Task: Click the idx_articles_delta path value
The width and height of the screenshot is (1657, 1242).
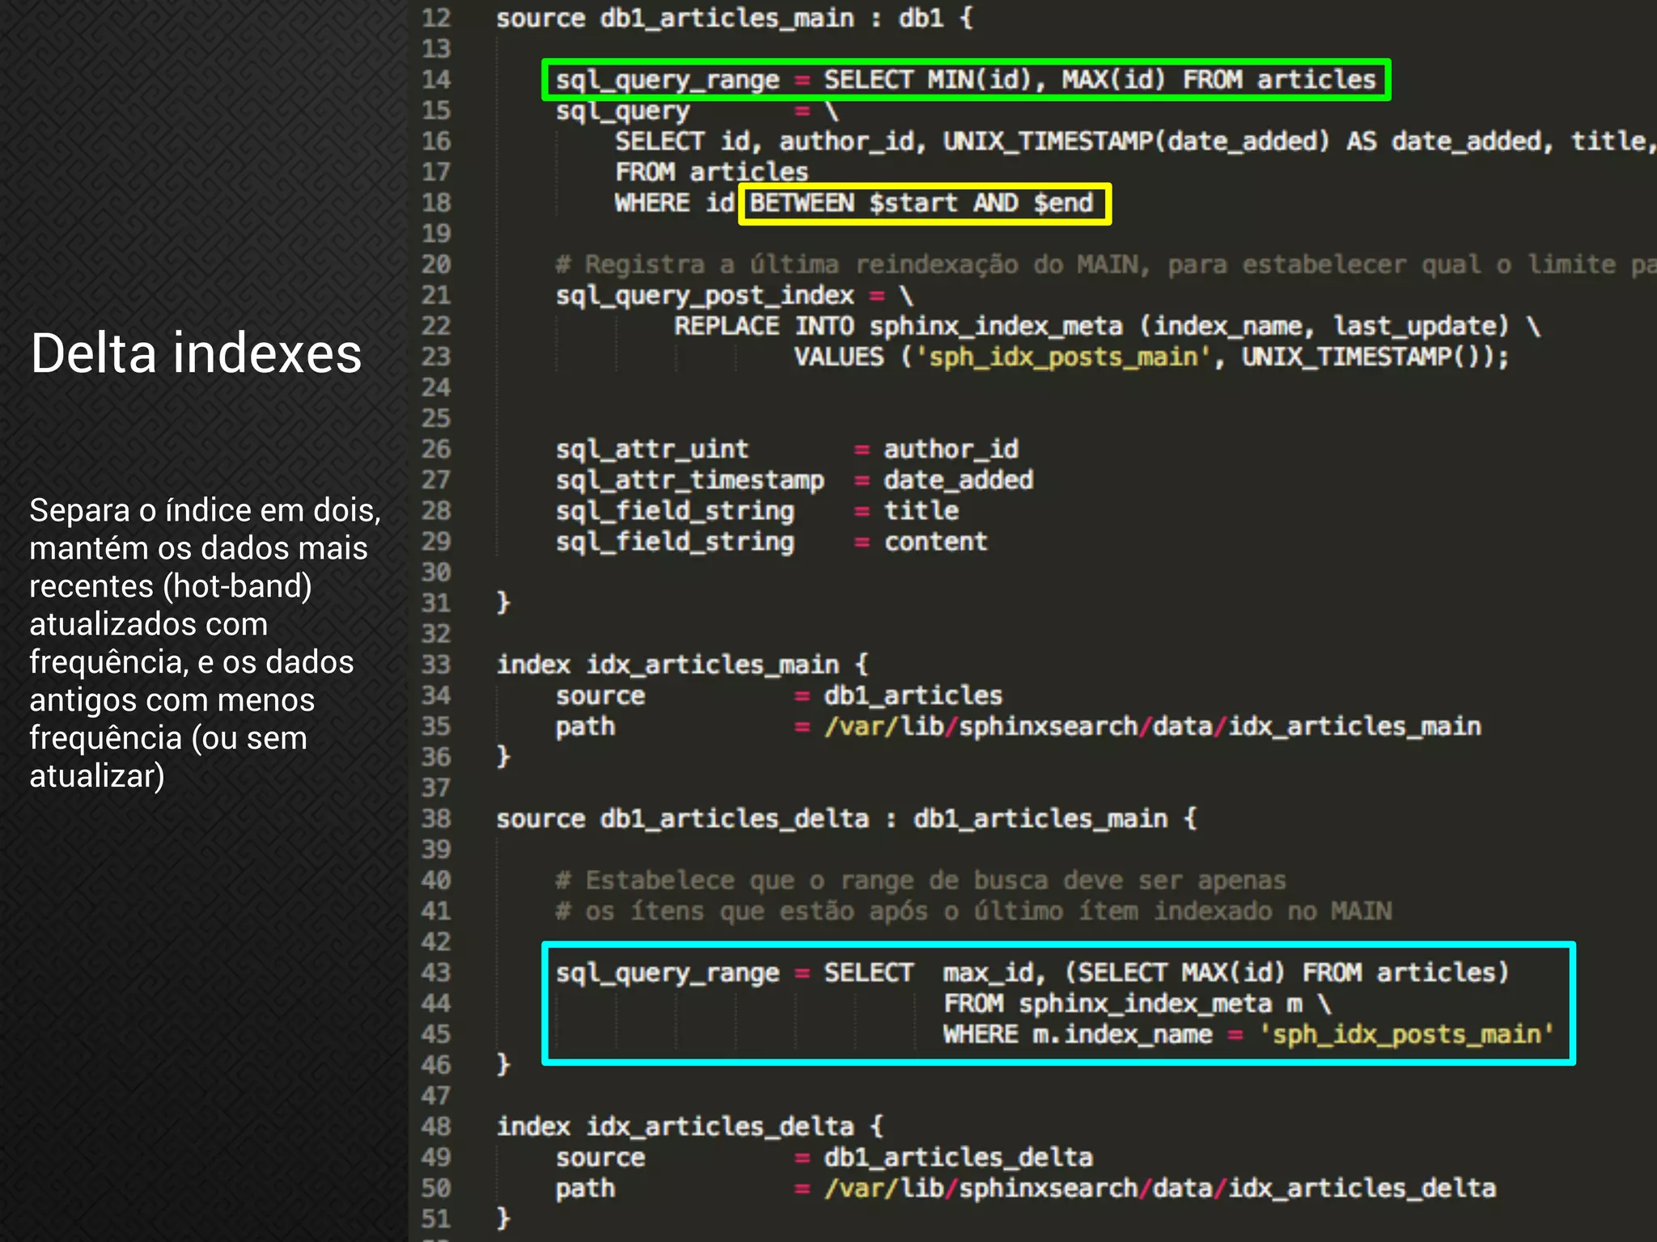Action: tap(1159, 1188)
